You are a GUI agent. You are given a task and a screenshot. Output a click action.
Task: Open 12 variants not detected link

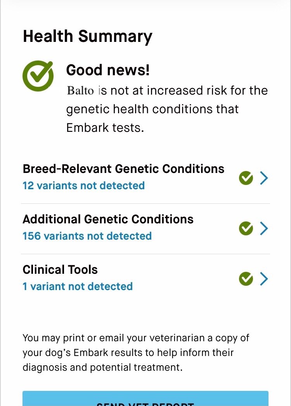tap(84, 186)
